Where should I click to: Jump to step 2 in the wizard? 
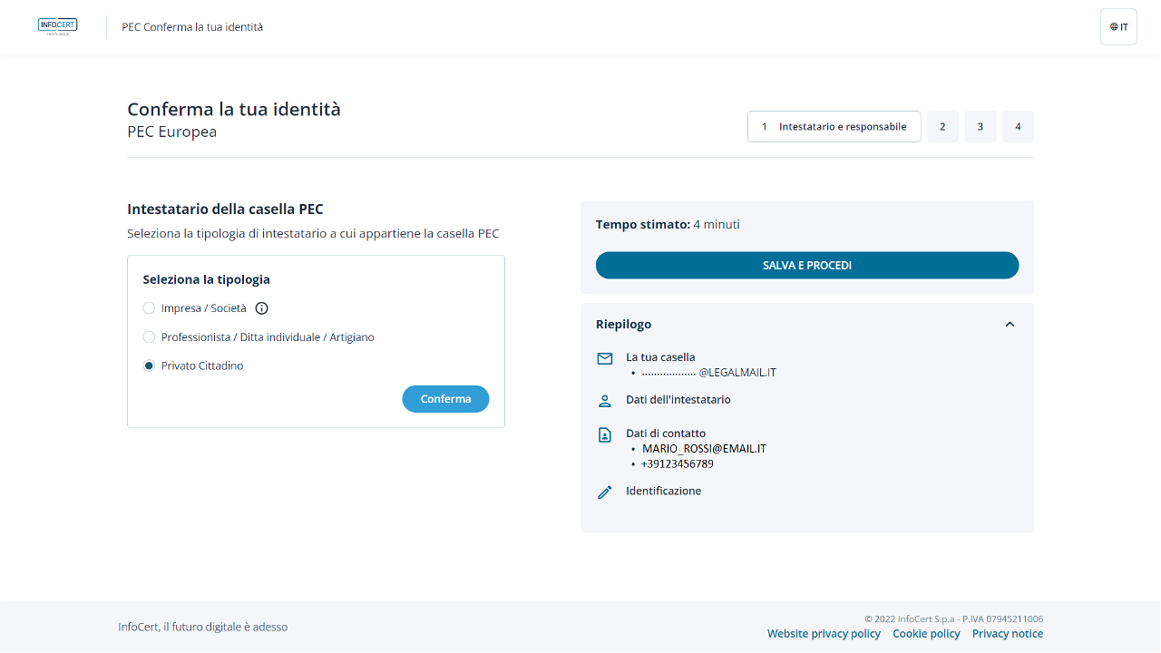pyautogui.click(x=942, y=127)
